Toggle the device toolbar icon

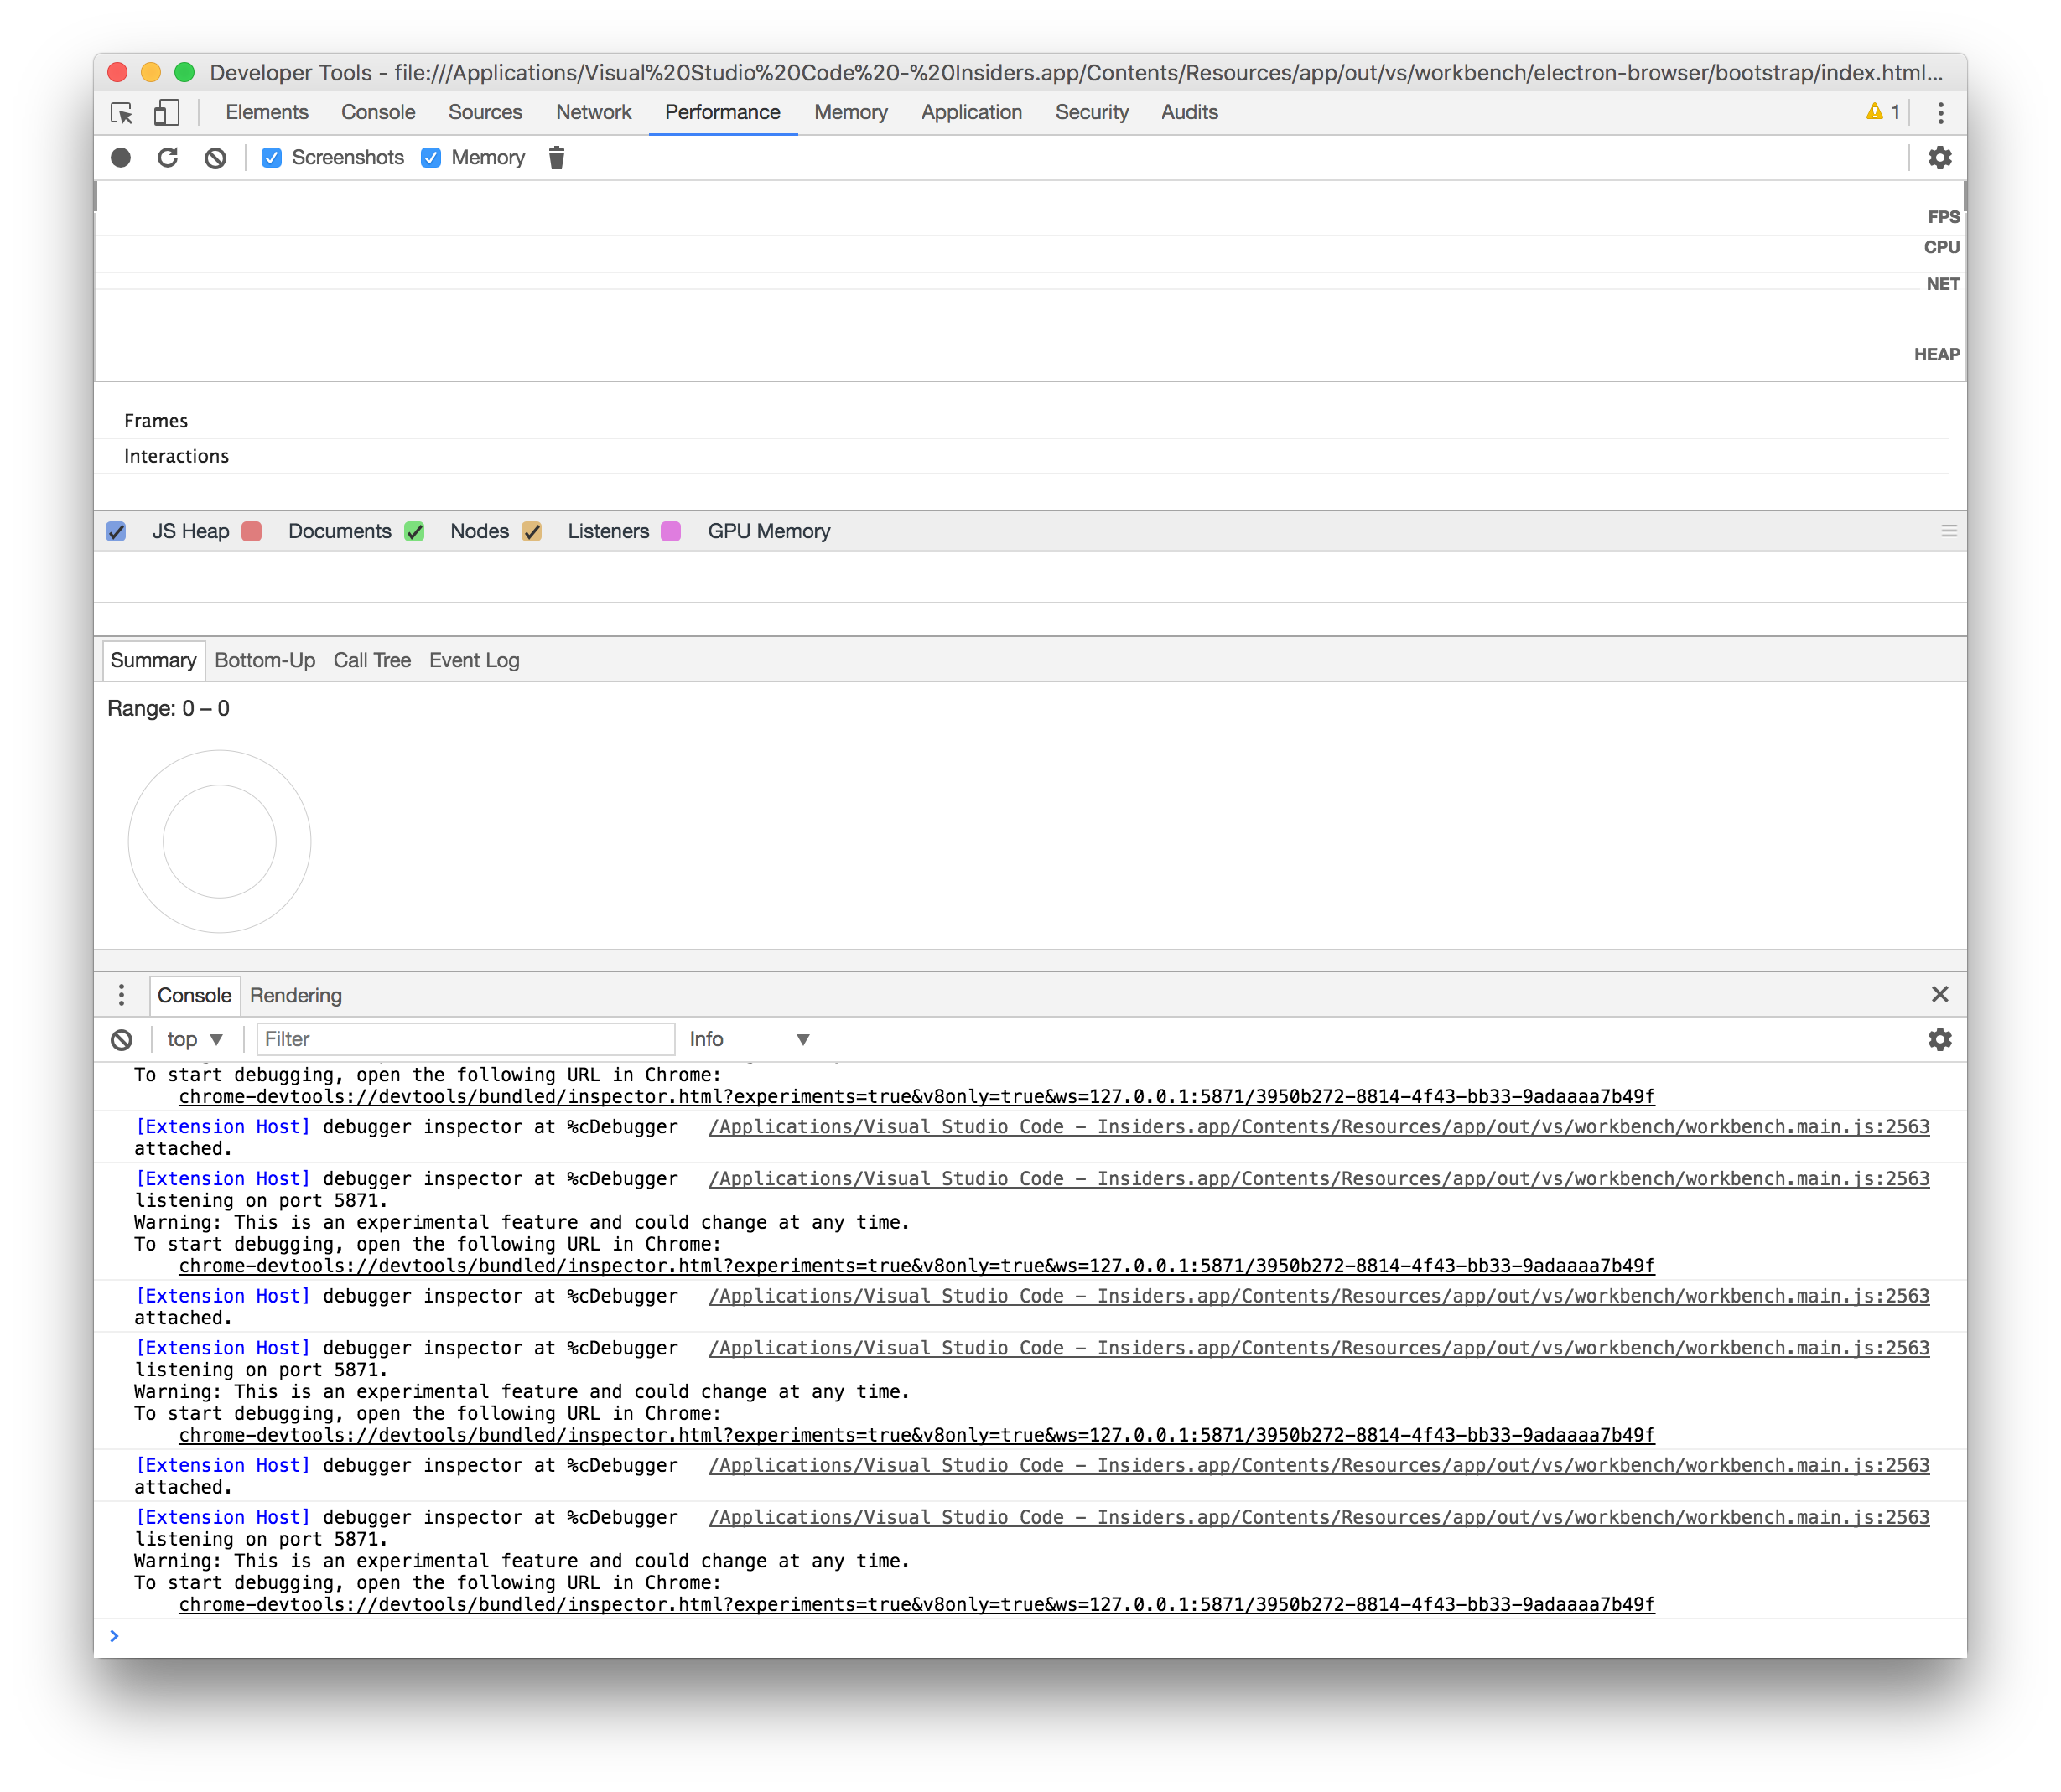166,113
